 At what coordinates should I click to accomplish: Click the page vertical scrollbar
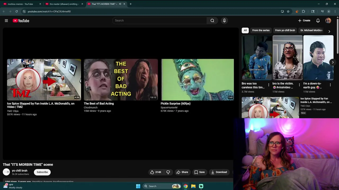click(x=338, y=36)
